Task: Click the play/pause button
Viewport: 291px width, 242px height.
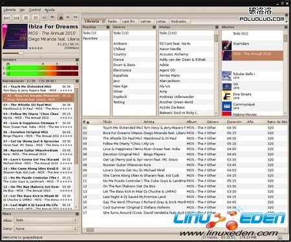Action: 26,18
